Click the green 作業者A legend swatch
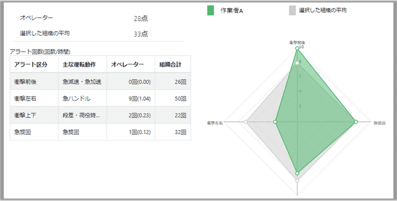The image size is (397, 201). [x=210, y=10]
